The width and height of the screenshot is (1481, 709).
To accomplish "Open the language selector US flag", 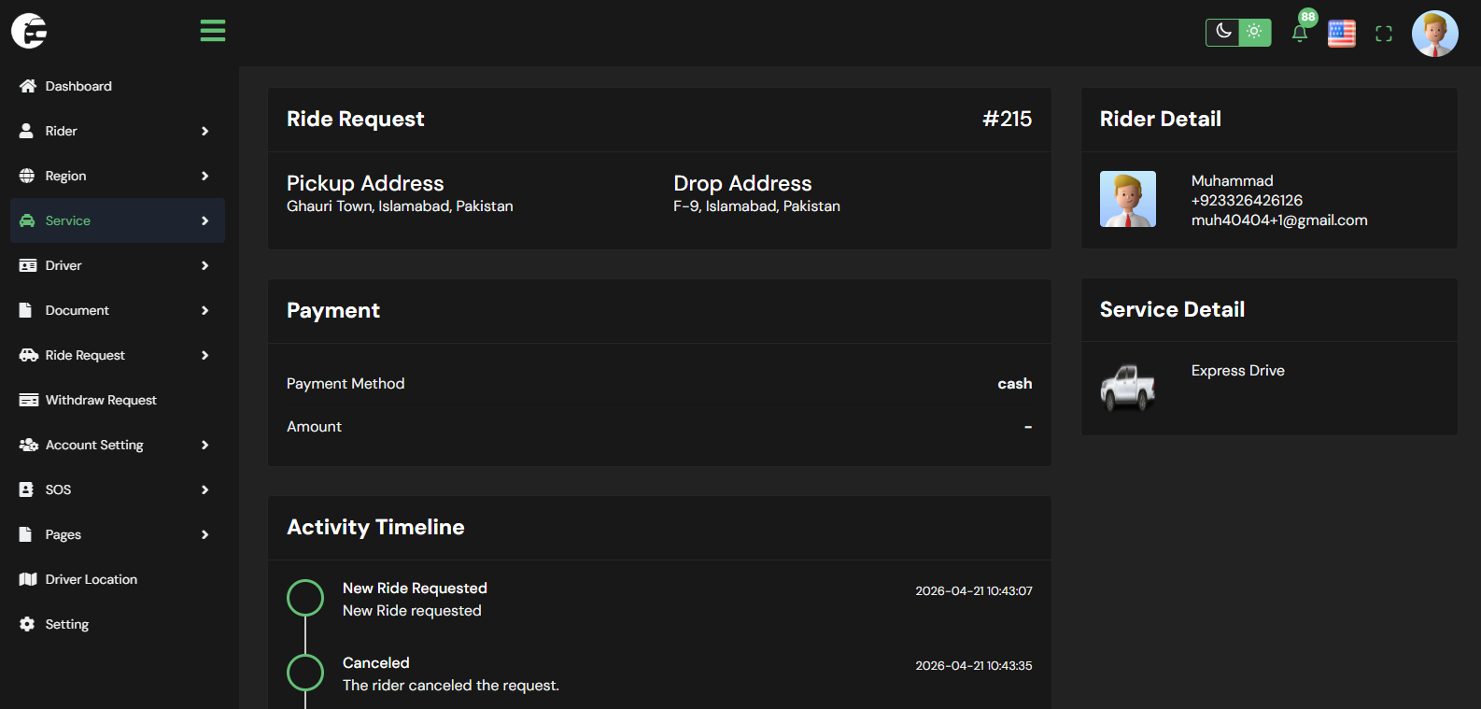I will click(1342, 34).
